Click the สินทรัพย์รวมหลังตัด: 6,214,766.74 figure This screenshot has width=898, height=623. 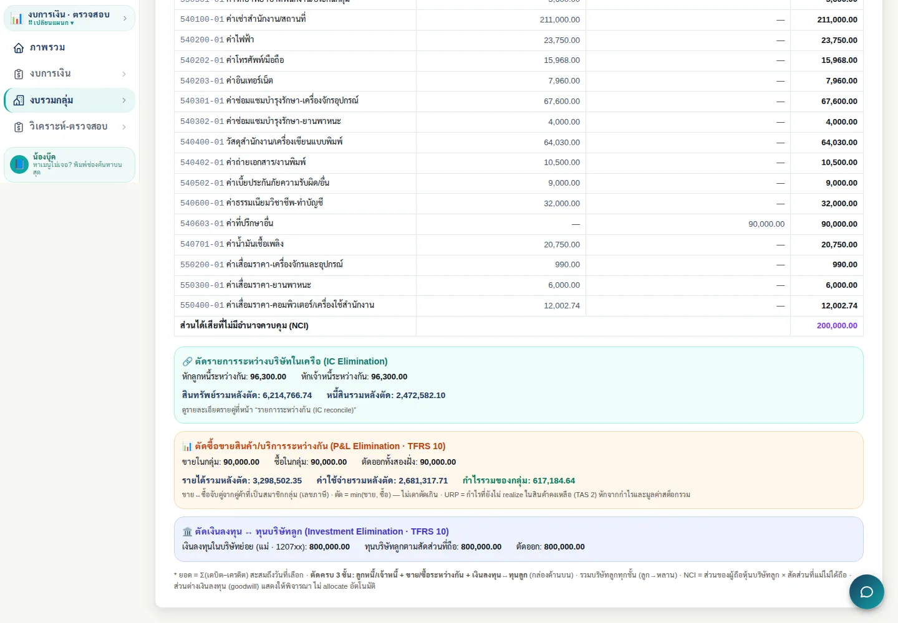point(247,395)
